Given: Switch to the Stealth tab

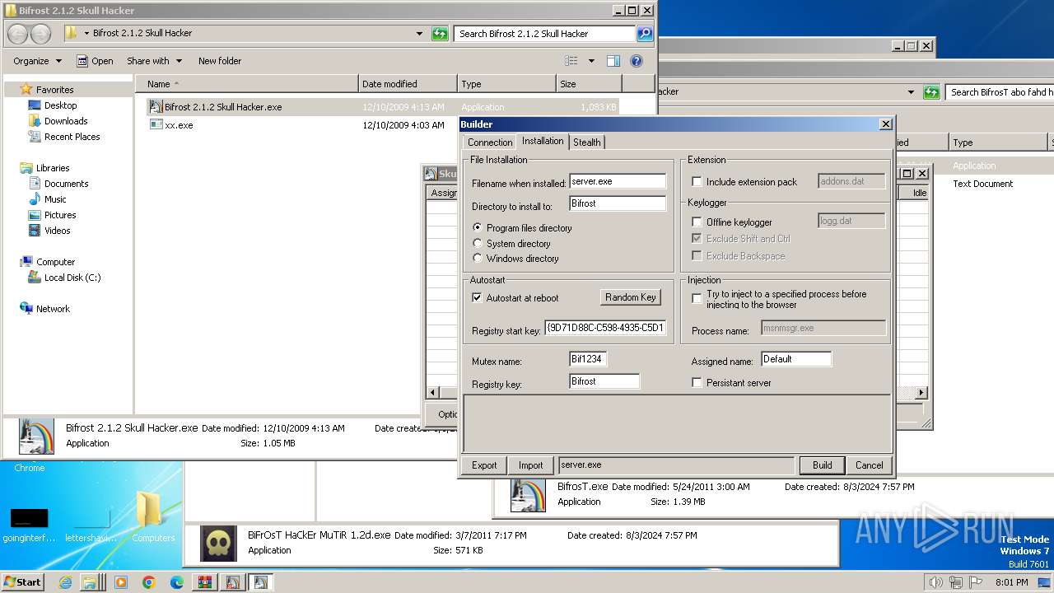Looking at the screenshot, I should click(x=586, y=142).
